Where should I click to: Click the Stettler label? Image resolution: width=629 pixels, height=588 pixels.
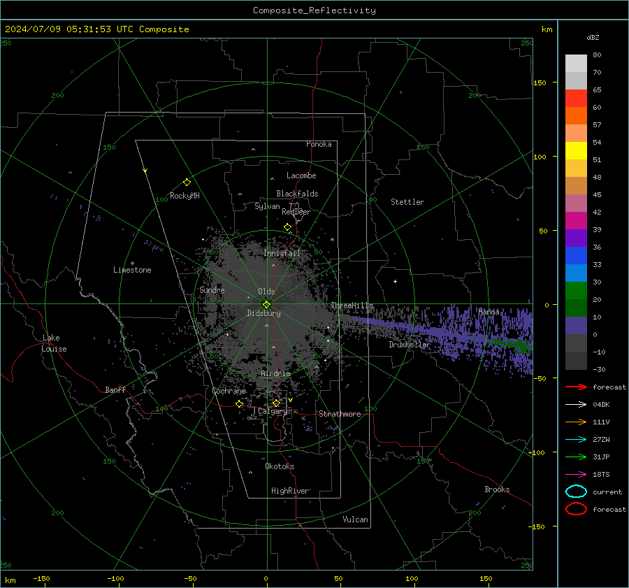coord(407,202)
